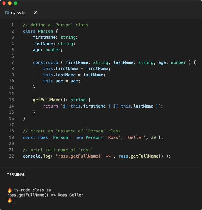Click the "ross" variable on line 19
The height and width of the screenshot is (210, 202).
coord(43,137)
